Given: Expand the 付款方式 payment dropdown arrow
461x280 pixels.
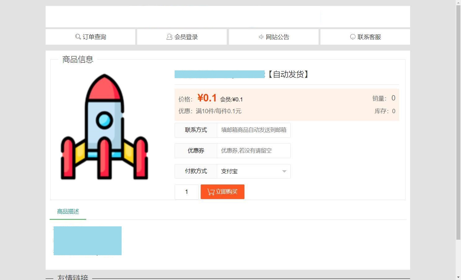Looking at the screenshot, I should point(284,171).
